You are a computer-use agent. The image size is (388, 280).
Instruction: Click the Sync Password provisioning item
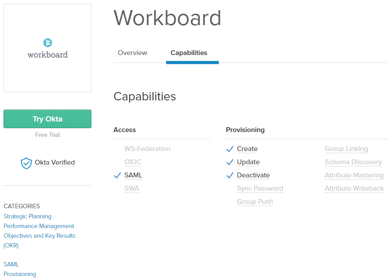click(260, 188)
